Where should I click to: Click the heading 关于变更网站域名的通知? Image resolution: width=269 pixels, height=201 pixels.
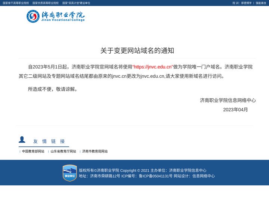(137, 51)
